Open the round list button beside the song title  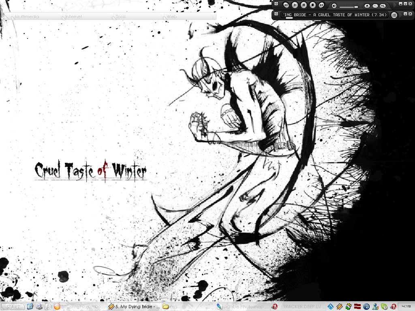394,15
